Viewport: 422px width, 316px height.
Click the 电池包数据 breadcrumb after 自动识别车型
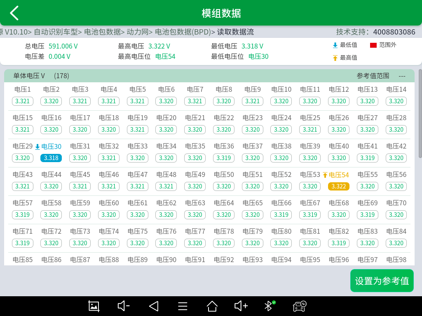[x=102, y=32]
